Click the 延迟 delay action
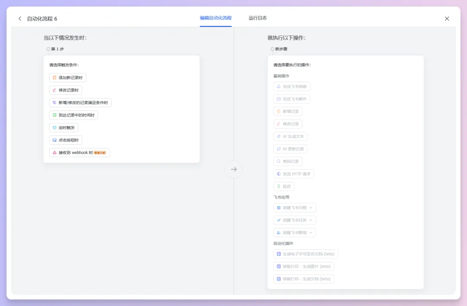467x306 pixels. click(x=283, y=186)
